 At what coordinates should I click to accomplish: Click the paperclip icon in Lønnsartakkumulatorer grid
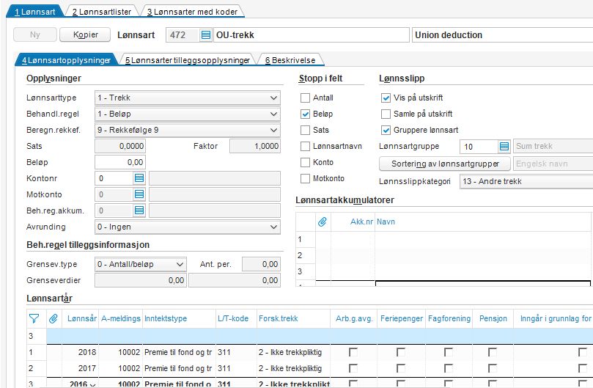(323, 222)
